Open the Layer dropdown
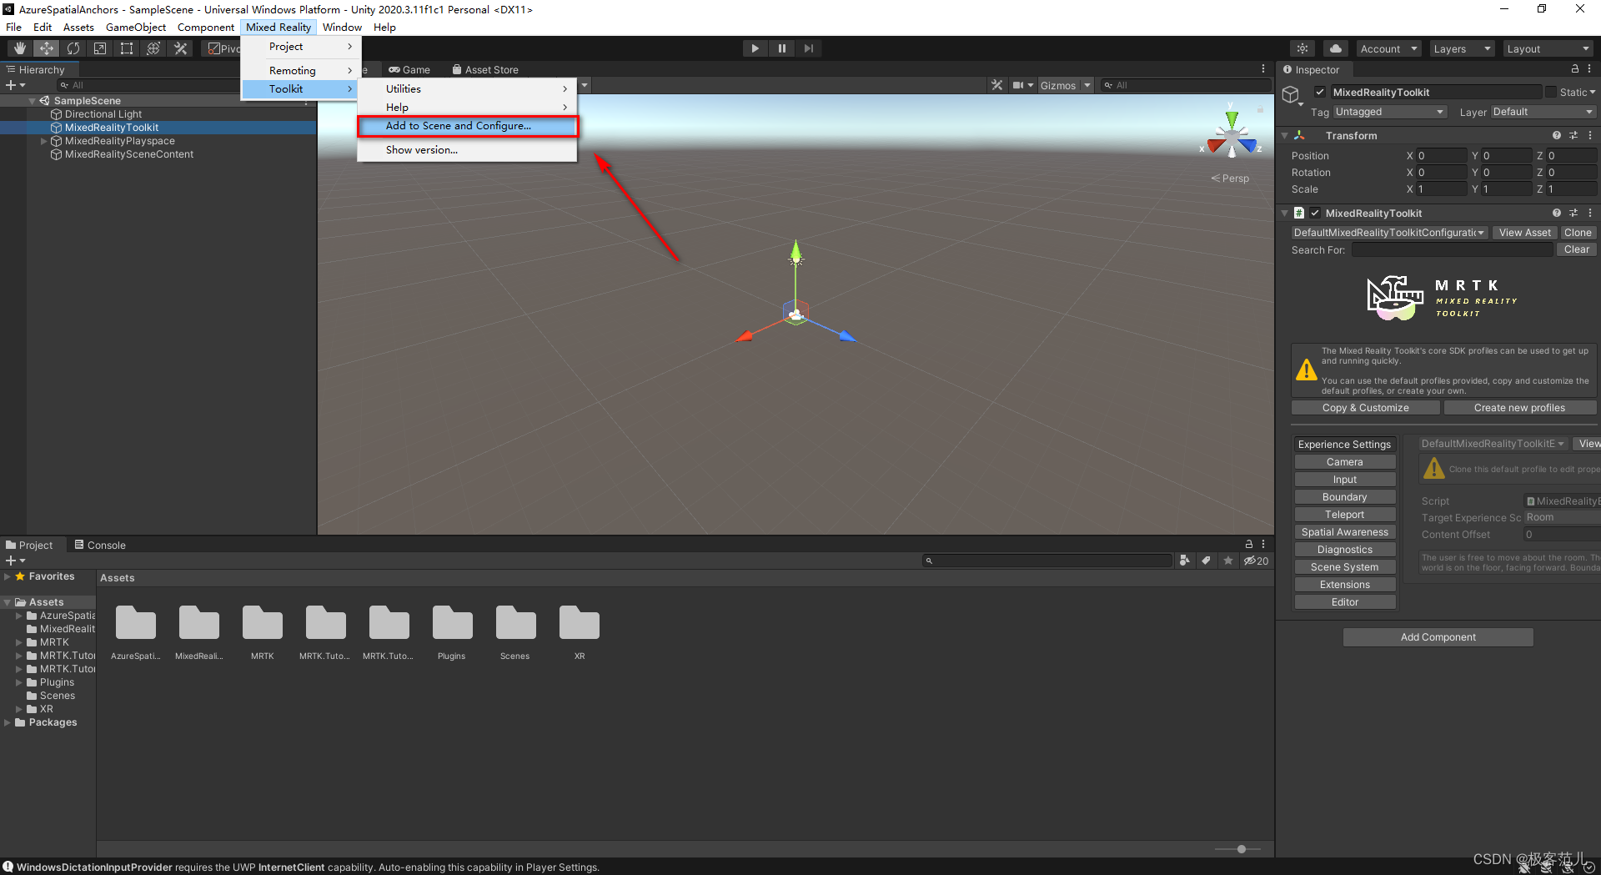This screenshot has height=875, width=1601. 1542,112
